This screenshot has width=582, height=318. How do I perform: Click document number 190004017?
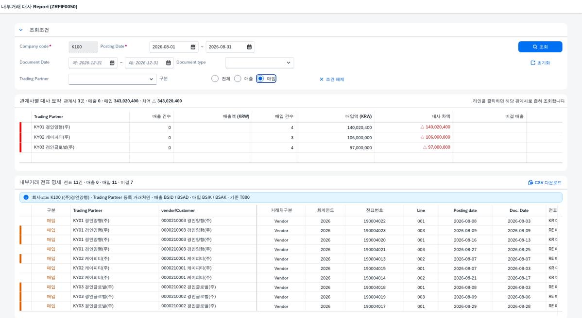(x=375, y=306)
